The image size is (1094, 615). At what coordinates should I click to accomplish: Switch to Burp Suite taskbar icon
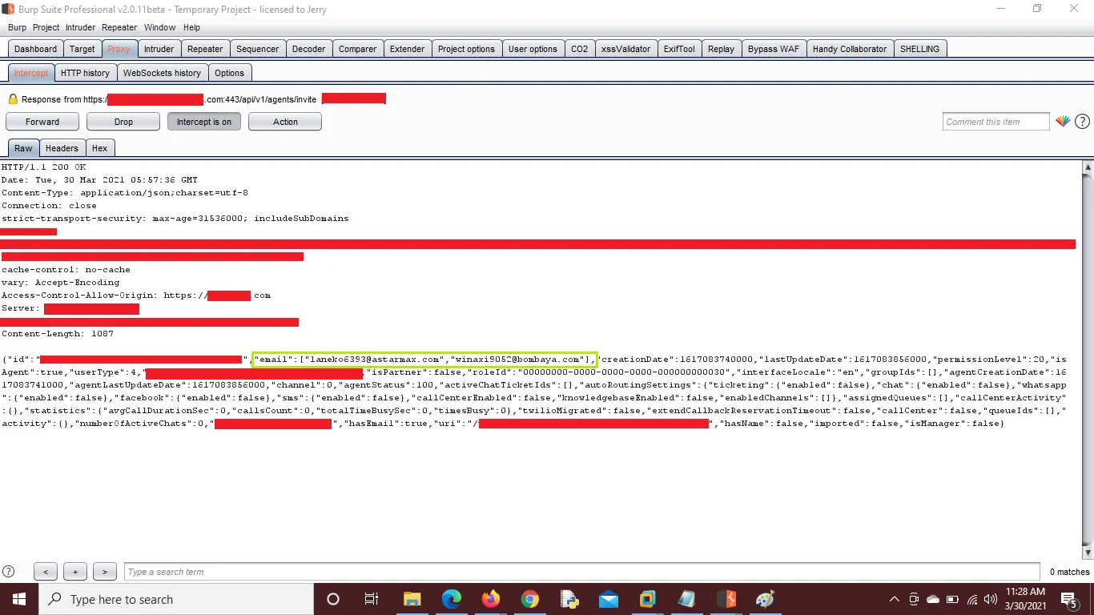coord(726,599)
